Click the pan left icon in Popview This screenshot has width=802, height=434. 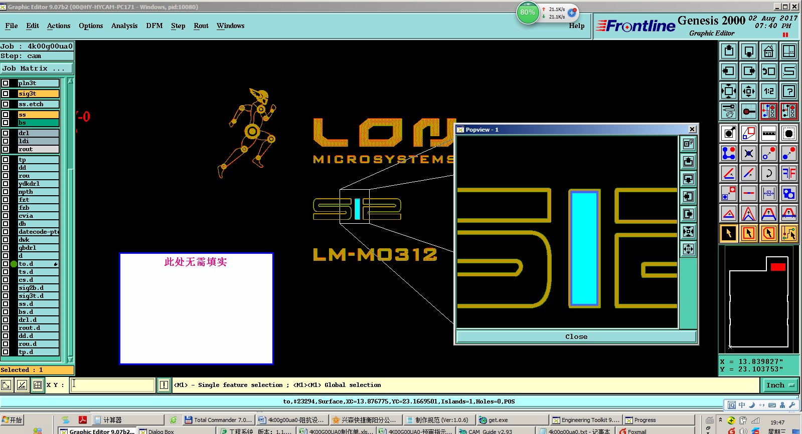[688, 196]
